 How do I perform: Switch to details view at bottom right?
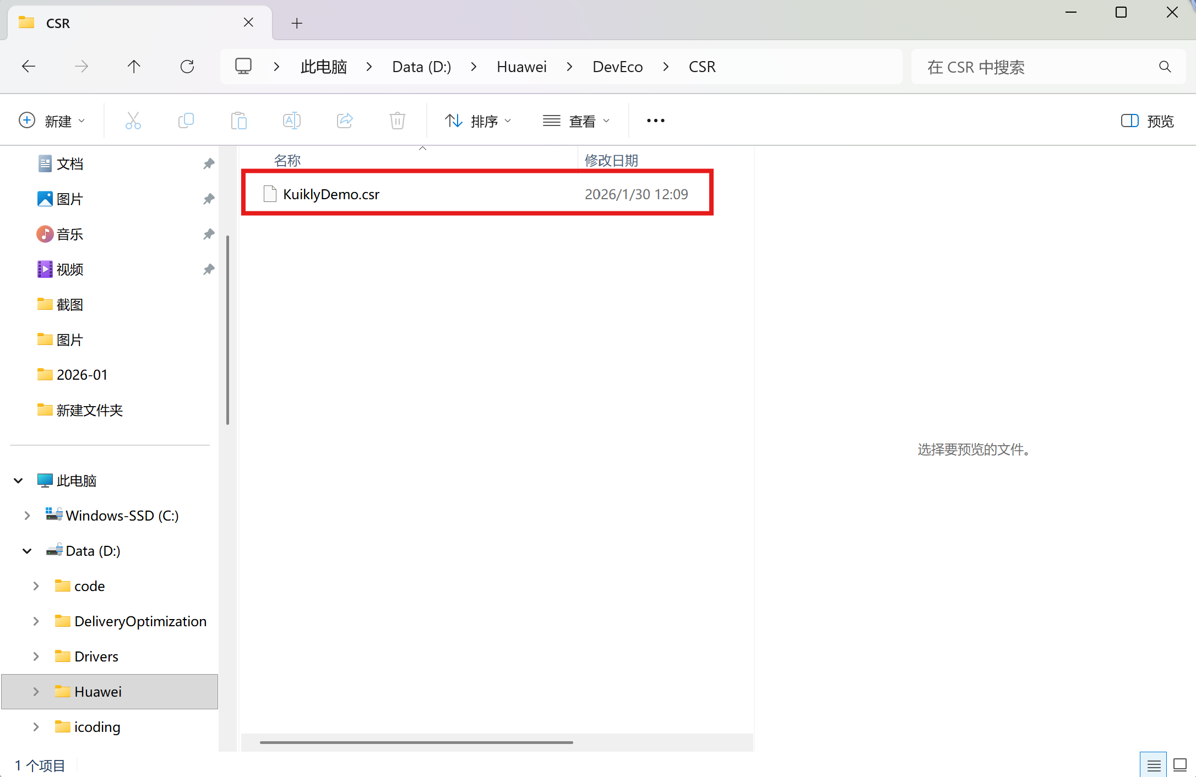click(x=1154, y=764)
